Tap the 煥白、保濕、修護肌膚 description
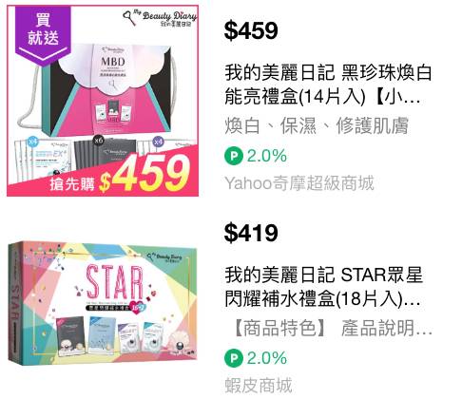 pyautogui.click(x=317, y=125)
